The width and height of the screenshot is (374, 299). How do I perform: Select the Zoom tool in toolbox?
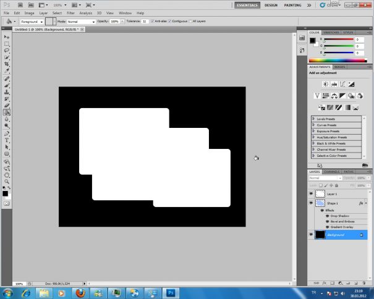(7, 182)
